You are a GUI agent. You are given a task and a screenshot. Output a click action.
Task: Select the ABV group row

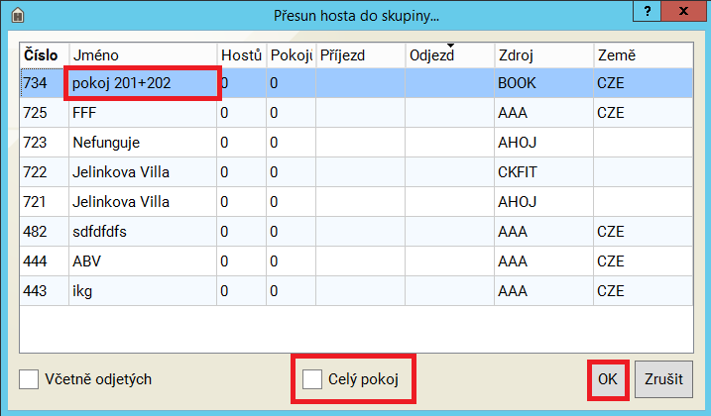pos(141,261)
